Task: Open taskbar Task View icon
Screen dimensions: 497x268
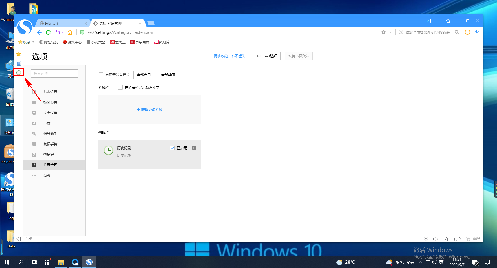Action: pos(34,262)
